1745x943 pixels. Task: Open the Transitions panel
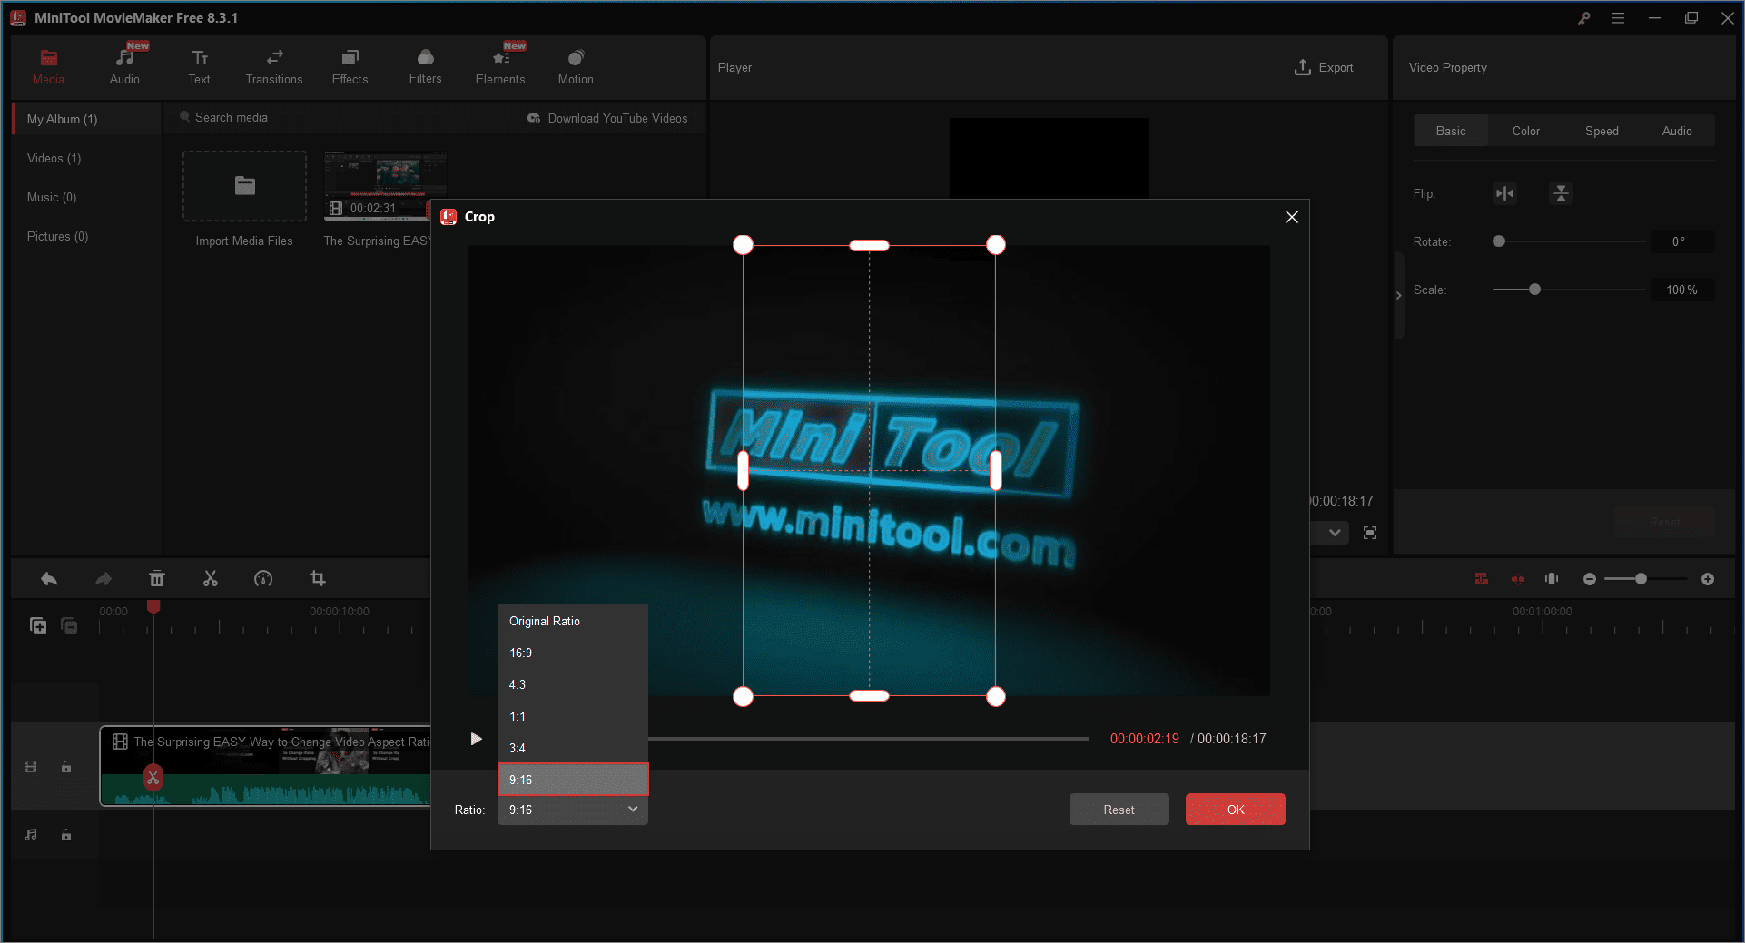click(x=273, y=67)
